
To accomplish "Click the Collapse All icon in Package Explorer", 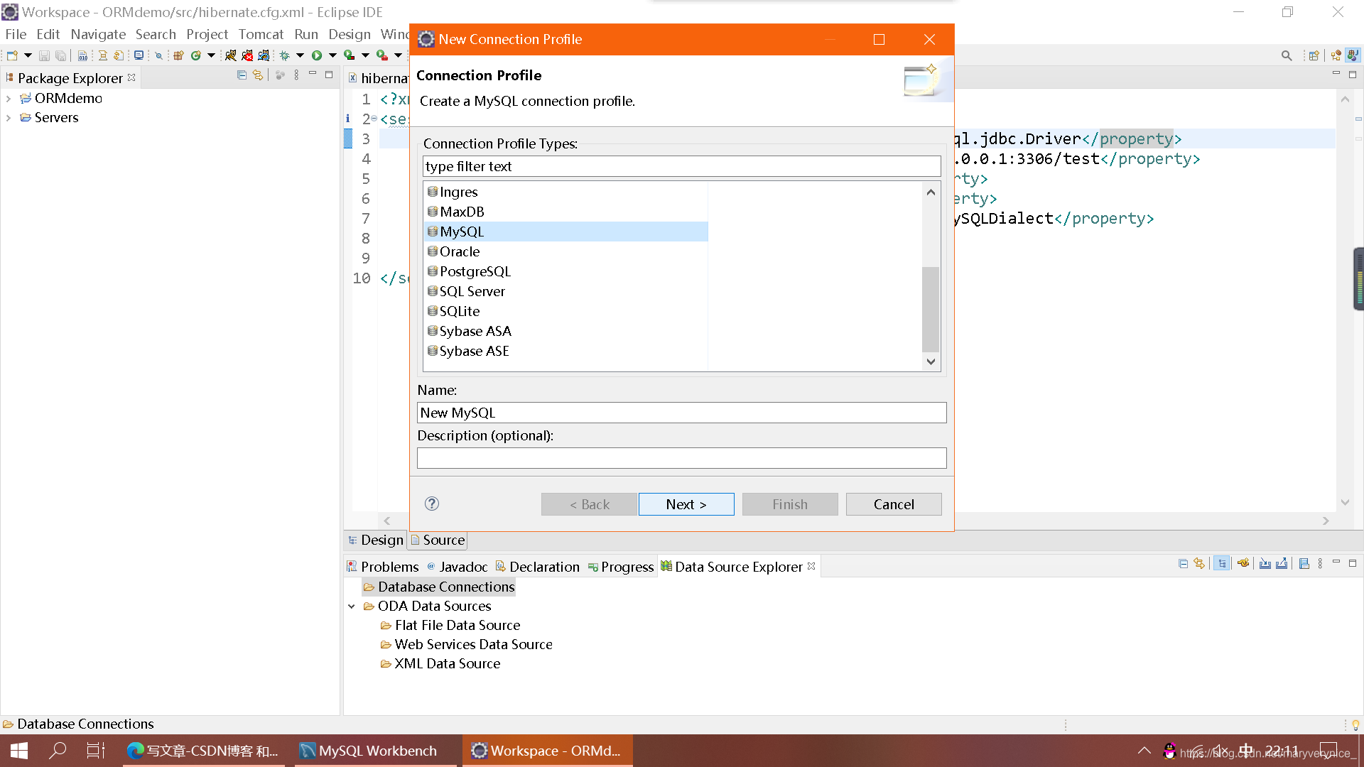I will pyautogui.click(x=242, y=75).
